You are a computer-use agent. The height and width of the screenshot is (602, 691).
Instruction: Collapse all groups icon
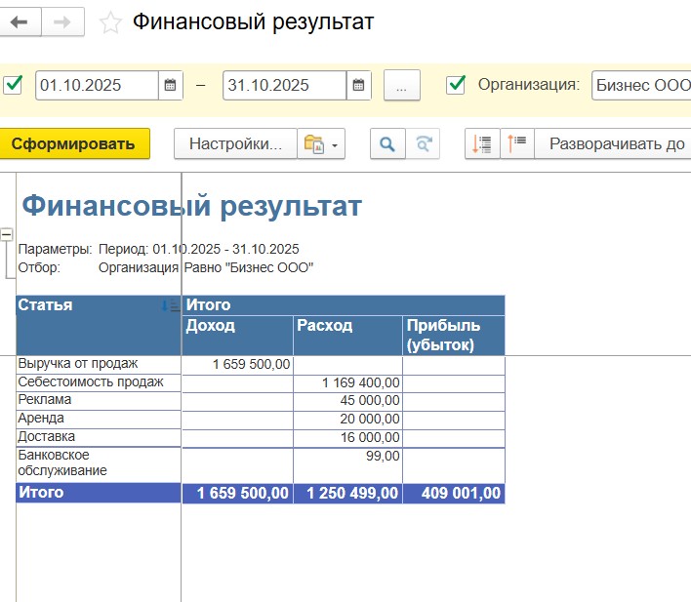517,143
